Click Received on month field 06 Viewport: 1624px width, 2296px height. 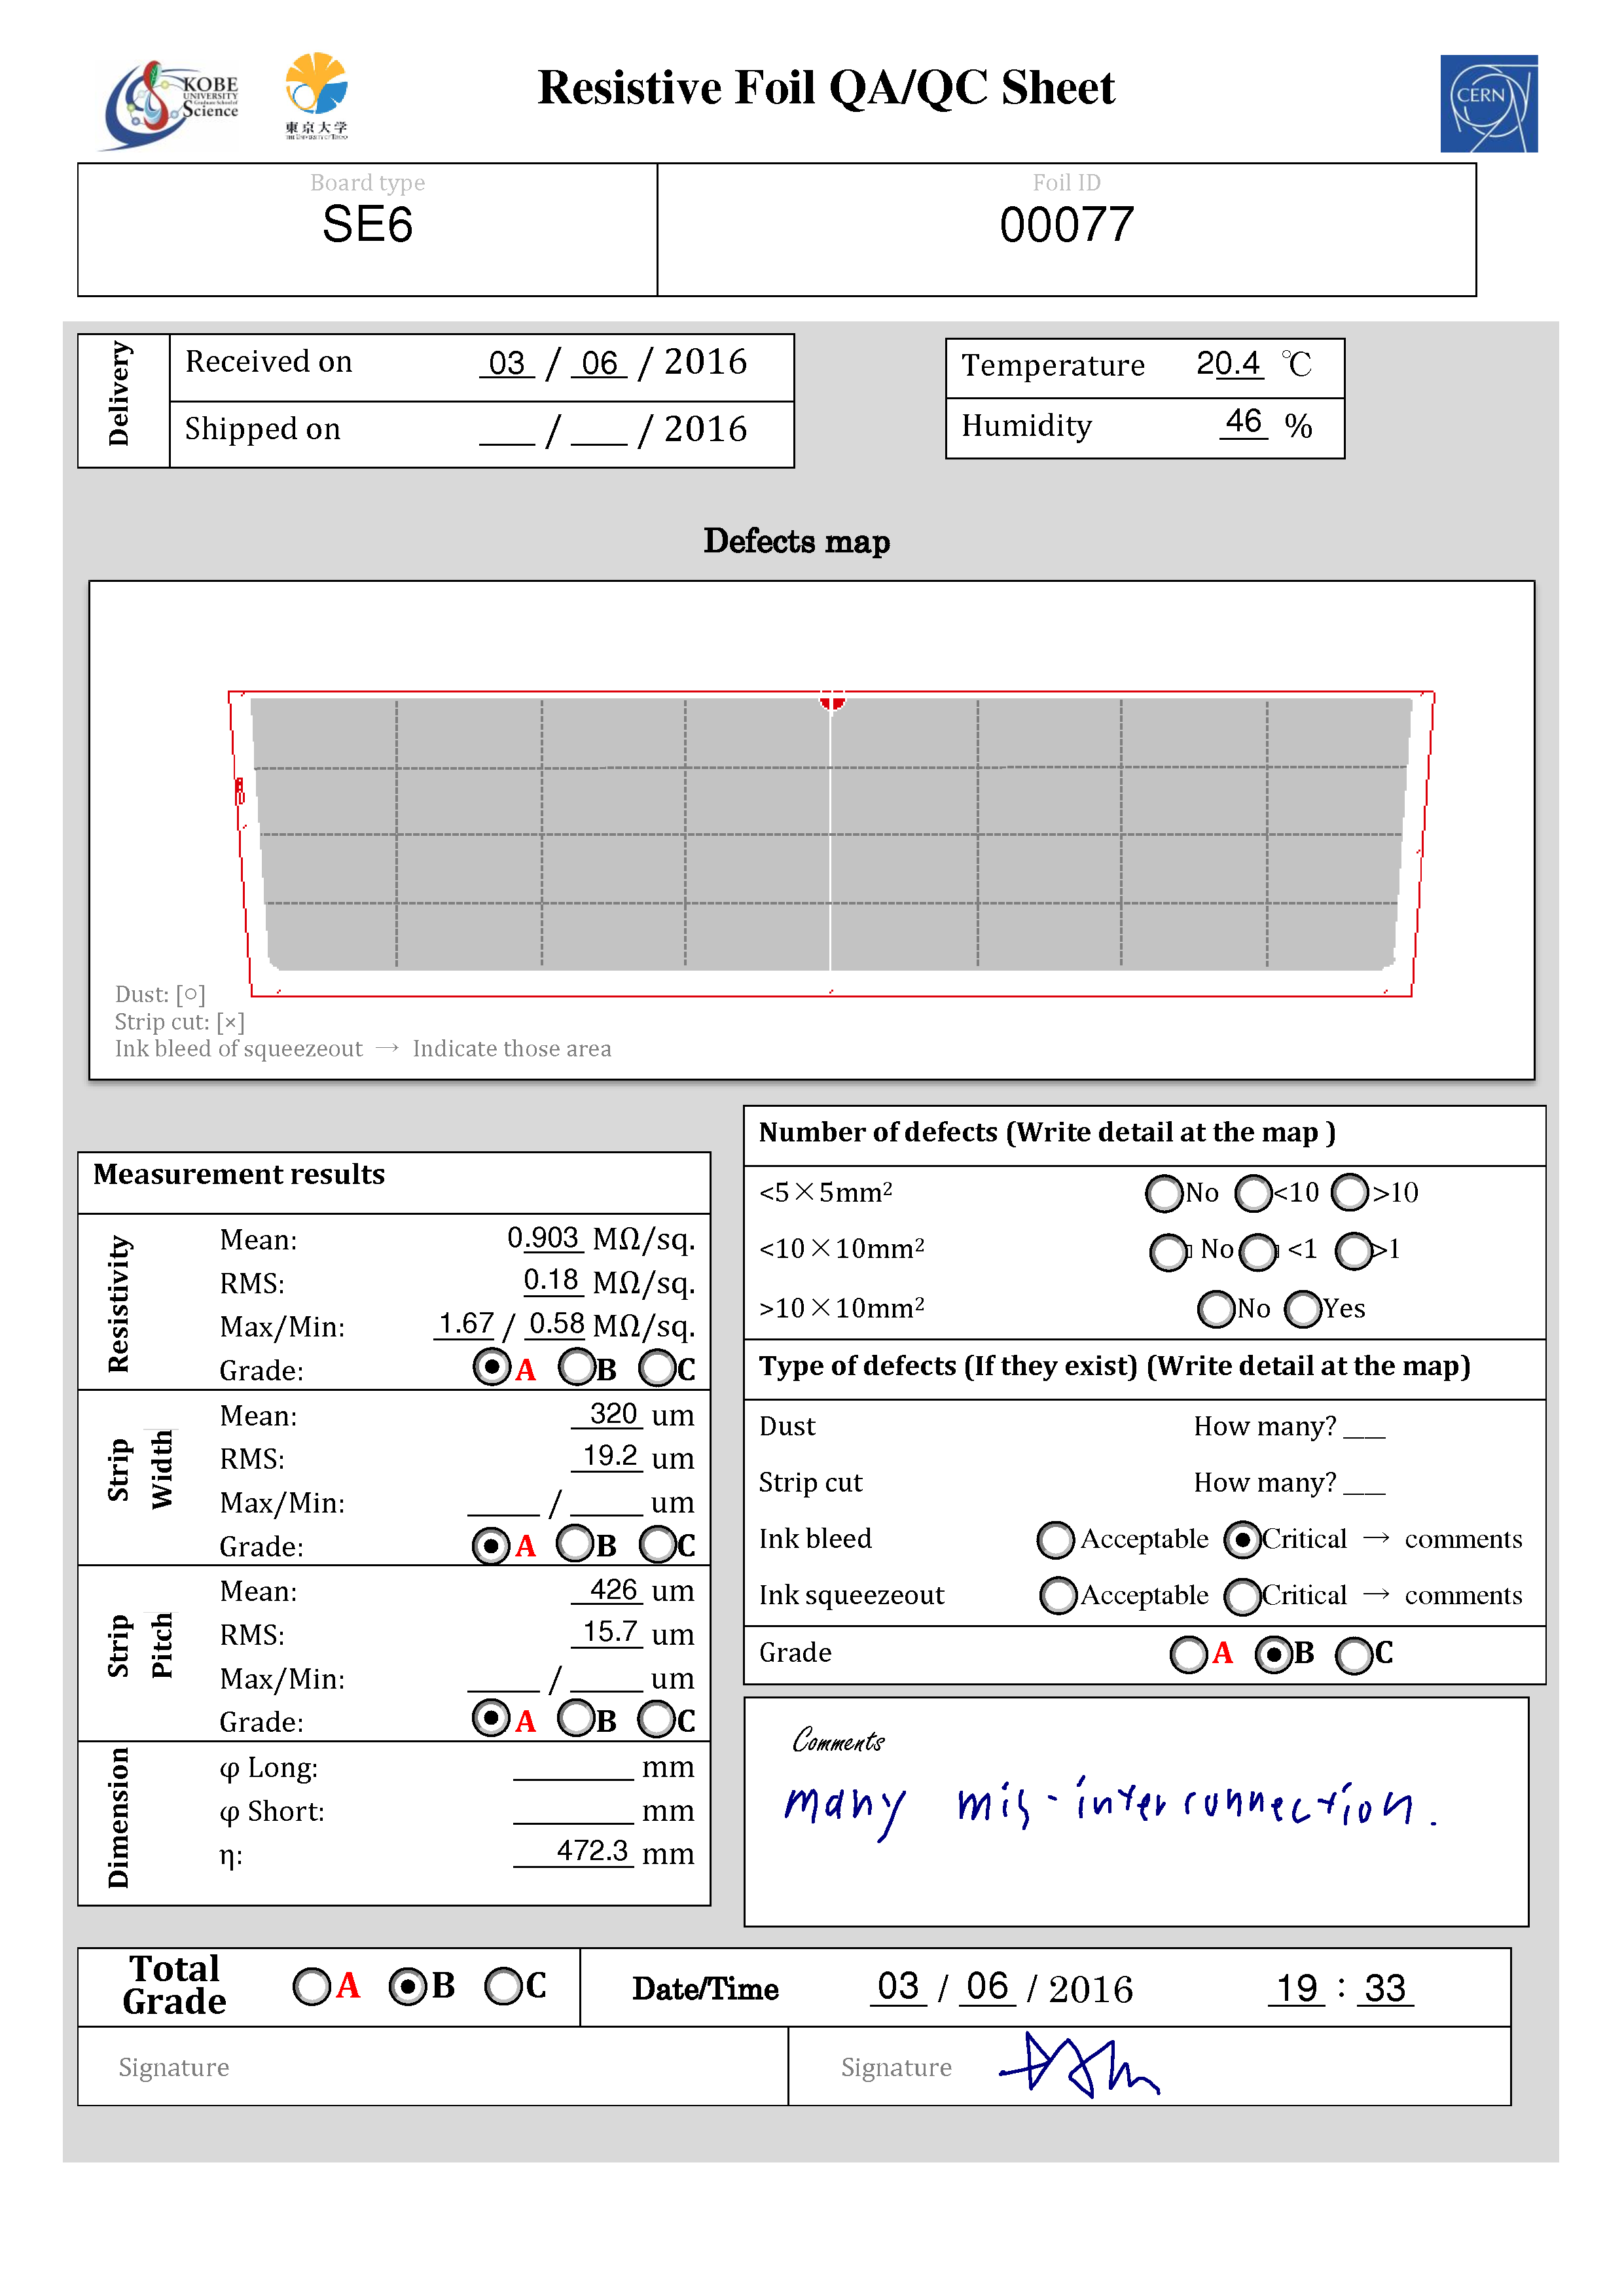599,363
